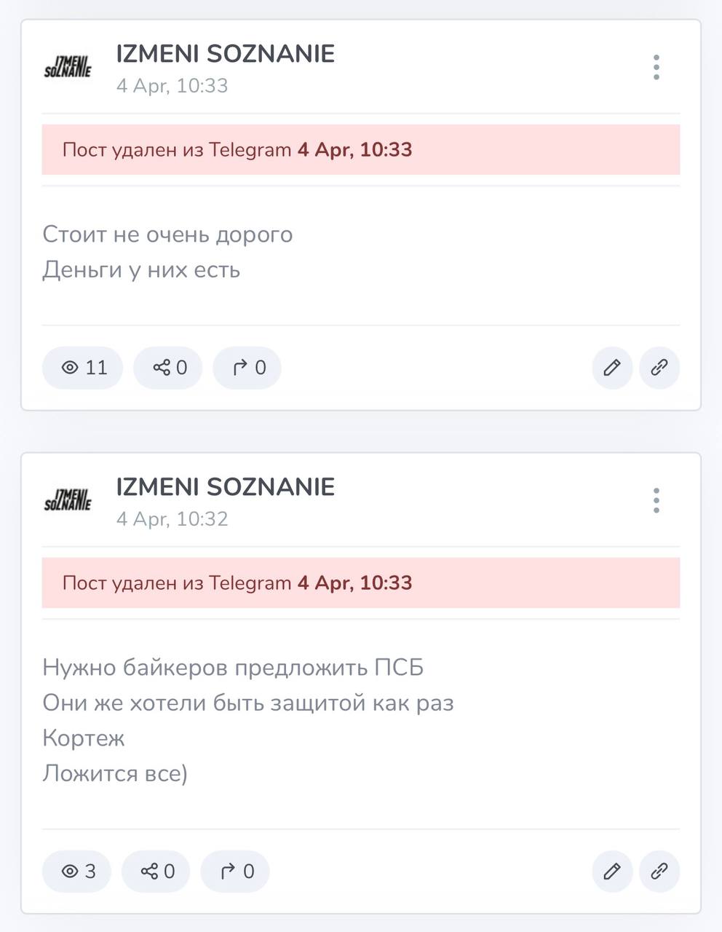
Task: Click the pencil edit icon on the first post
Action: tap(612, 368)
